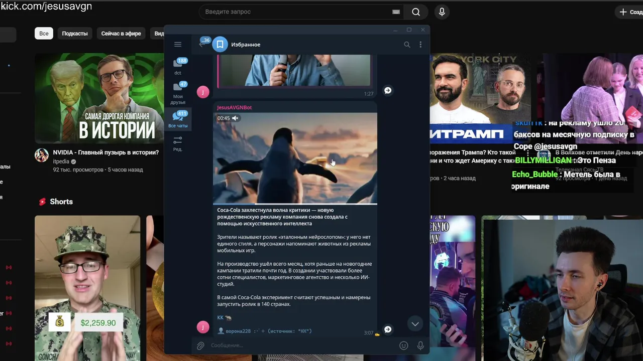Start YouTube voice search microphone
This screenshot has width=643, height=361.
[x=442, y=12]
